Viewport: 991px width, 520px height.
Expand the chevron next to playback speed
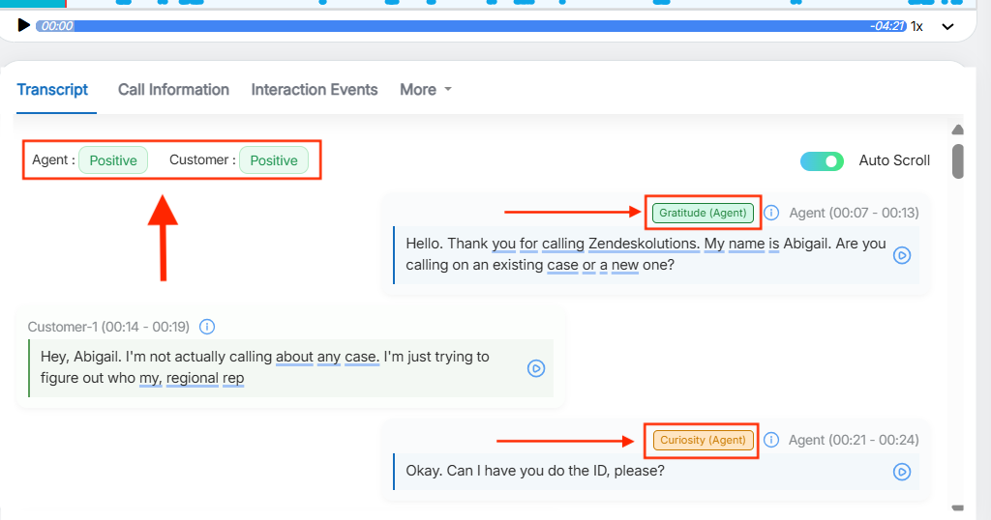(x=947, y=26)
